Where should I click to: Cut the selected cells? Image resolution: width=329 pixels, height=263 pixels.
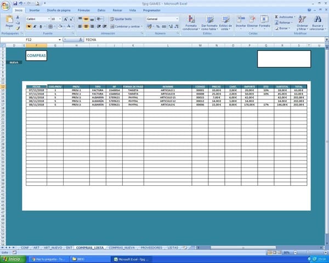[18, 17]
